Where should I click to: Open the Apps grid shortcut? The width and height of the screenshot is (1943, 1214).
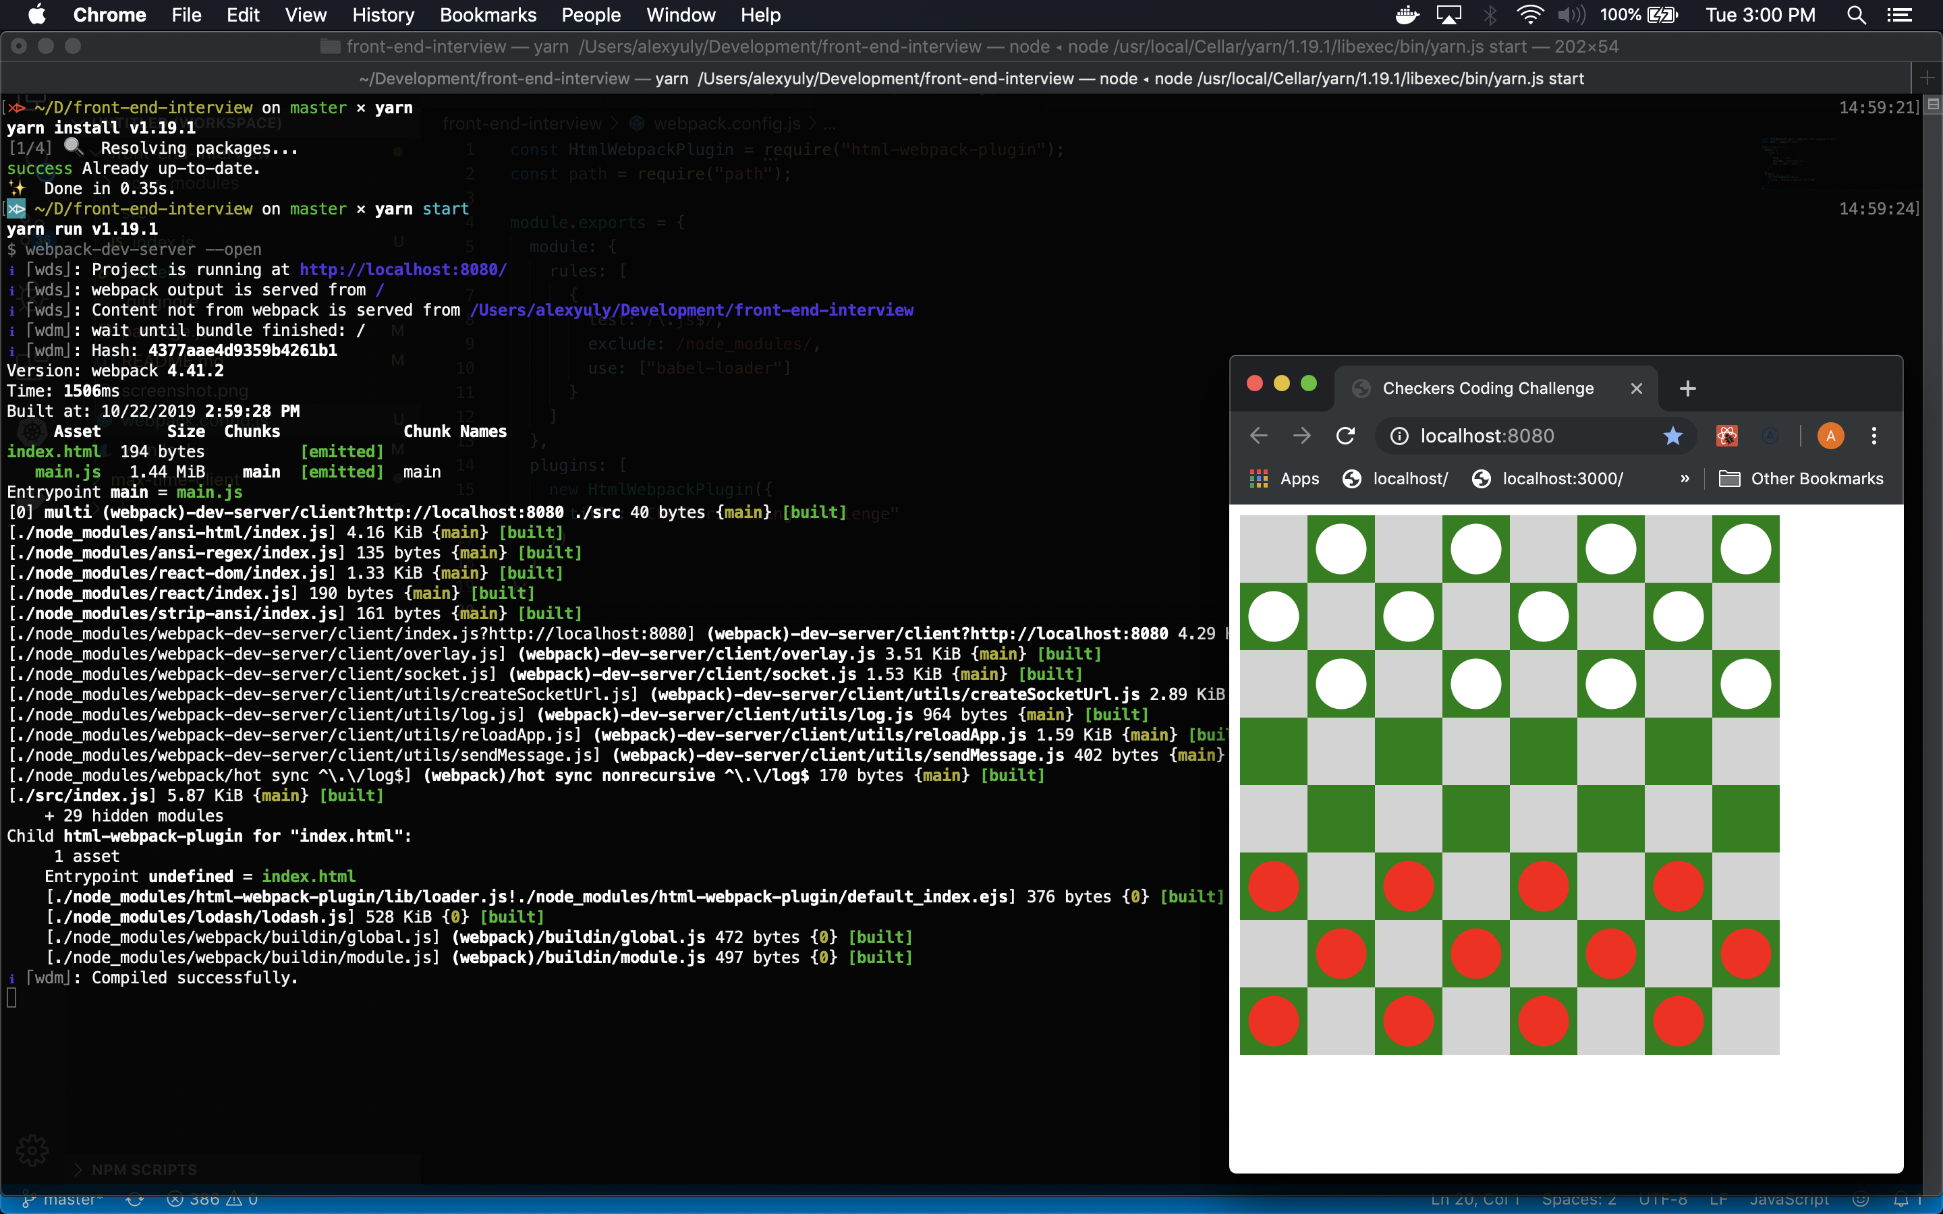tap(1284, 479)
